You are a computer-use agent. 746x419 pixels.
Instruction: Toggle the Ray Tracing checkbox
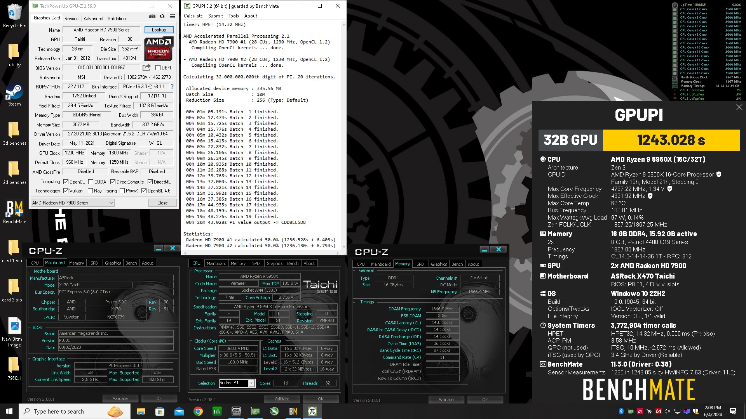point(90,190)
